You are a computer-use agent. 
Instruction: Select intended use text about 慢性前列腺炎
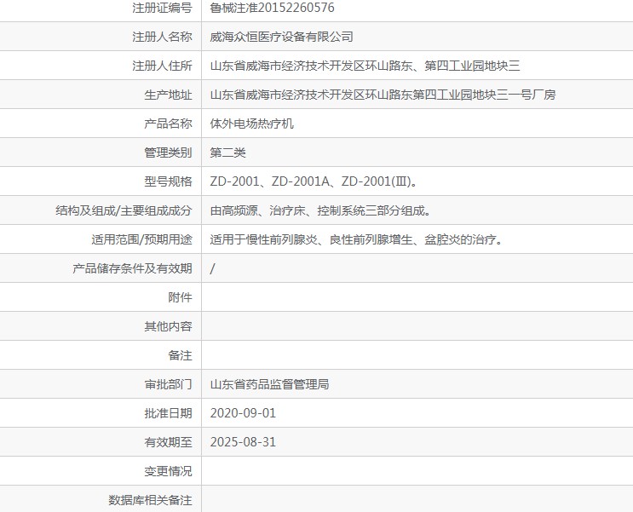[x=356, y=240]
